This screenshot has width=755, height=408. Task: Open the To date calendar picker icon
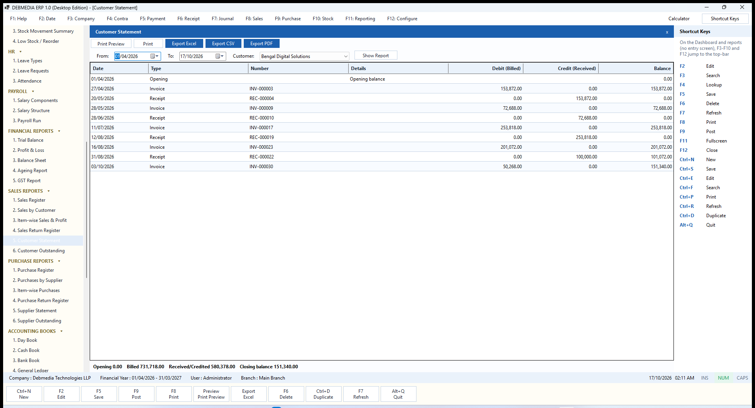tap(220, 56)
